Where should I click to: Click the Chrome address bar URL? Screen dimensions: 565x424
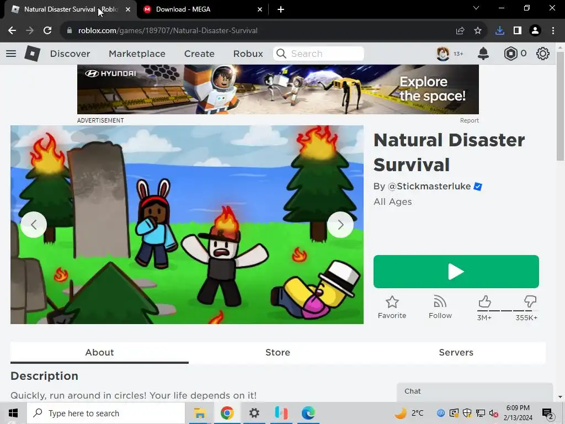[168, 31]
